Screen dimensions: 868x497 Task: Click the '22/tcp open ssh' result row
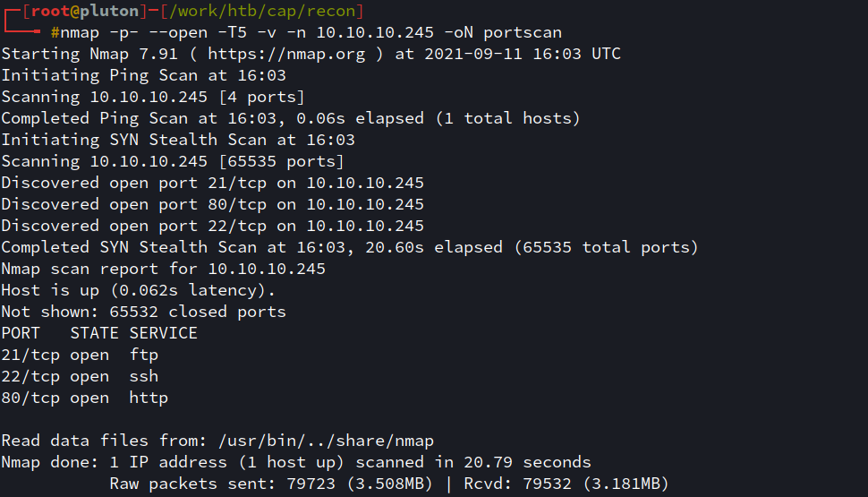point(80,377)
